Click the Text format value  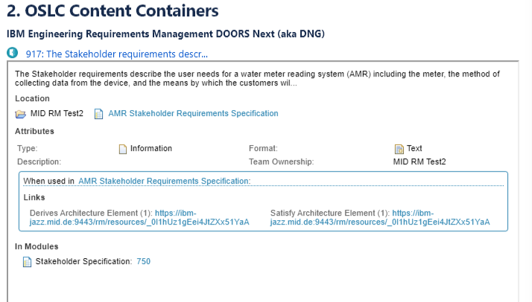click(414, 149)
